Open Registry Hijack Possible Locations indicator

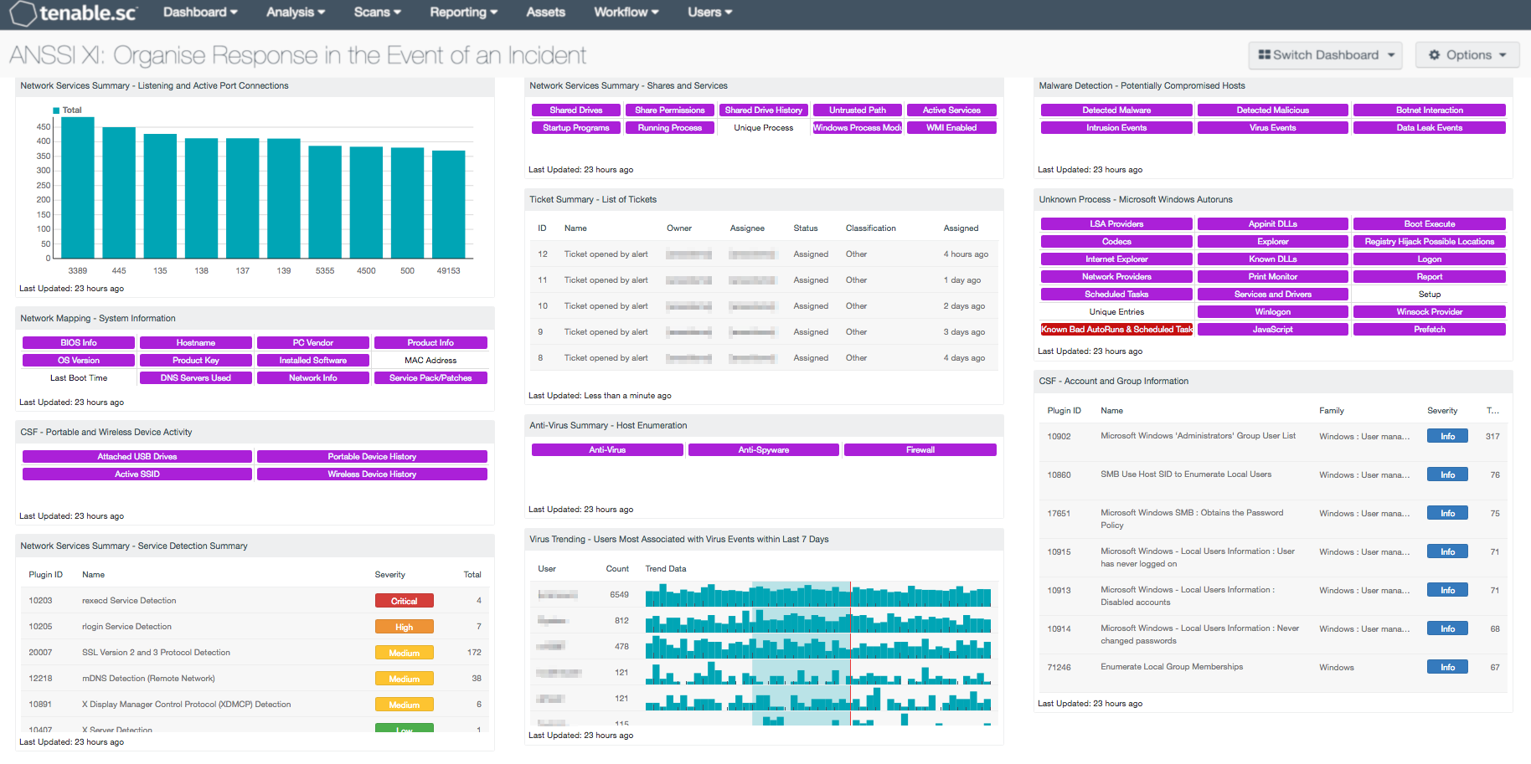[x=1430, y=242]
